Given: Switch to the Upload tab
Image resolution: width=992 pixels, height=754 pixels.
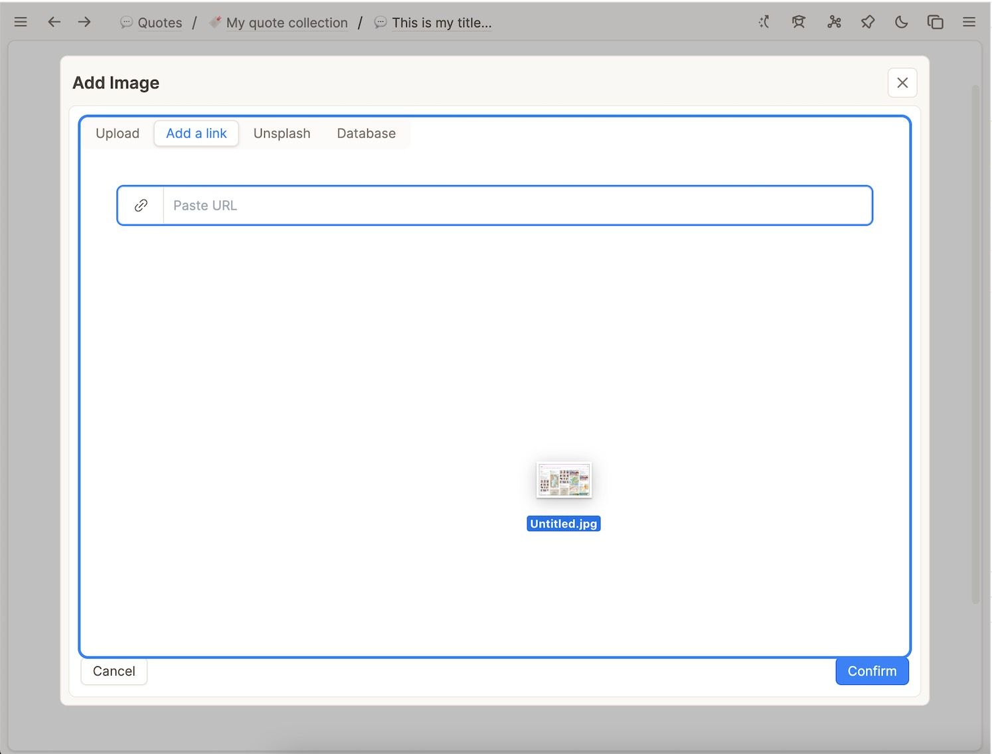Looking at the screenshot, I should click(118, 133).
